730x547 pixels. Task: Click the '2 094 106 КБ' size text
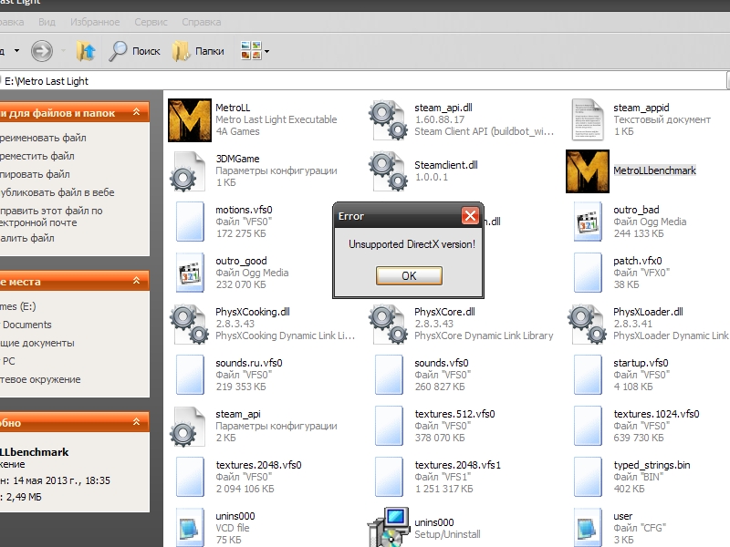coord(245,489)
